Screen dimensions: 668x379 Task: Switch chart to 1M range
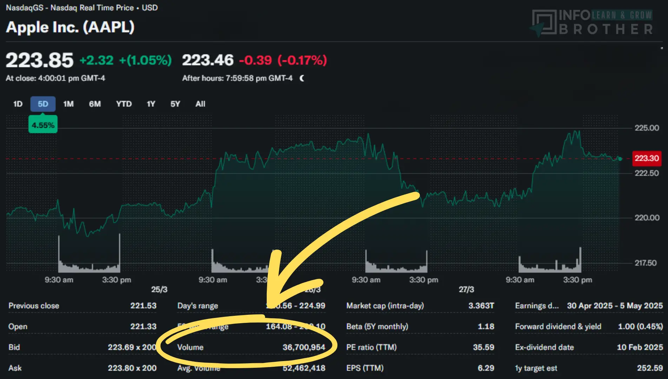coord(68,104)
